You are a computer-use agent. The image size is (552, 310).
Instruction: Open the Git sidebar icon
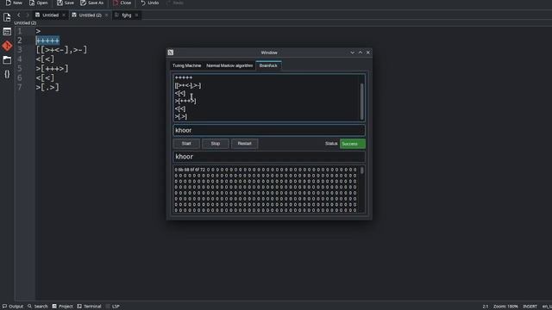[x=7, y=46]
